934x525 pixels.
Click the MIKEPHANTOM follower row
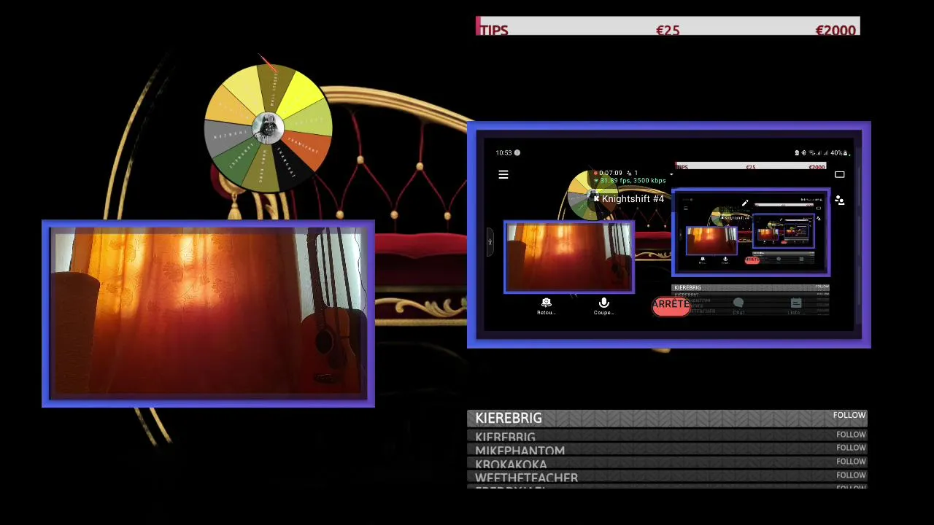667,450
